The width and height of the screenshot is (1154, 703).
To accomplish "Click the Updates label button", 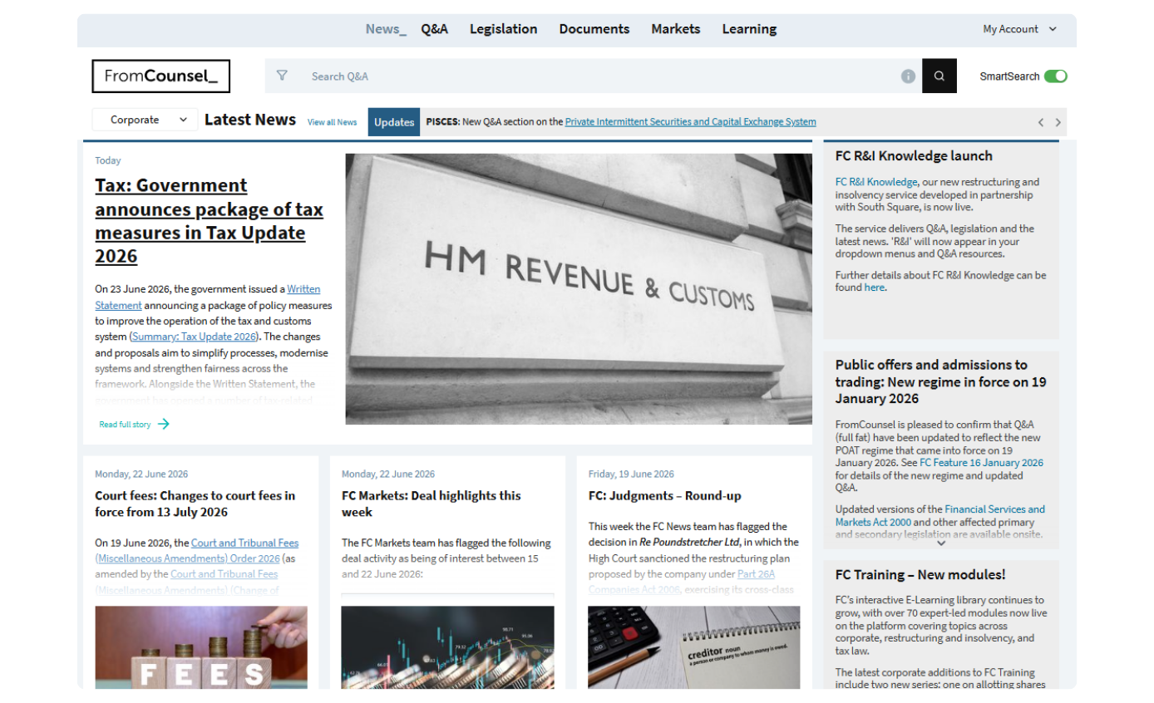I will pyautogui.click(x=394, y=122).
